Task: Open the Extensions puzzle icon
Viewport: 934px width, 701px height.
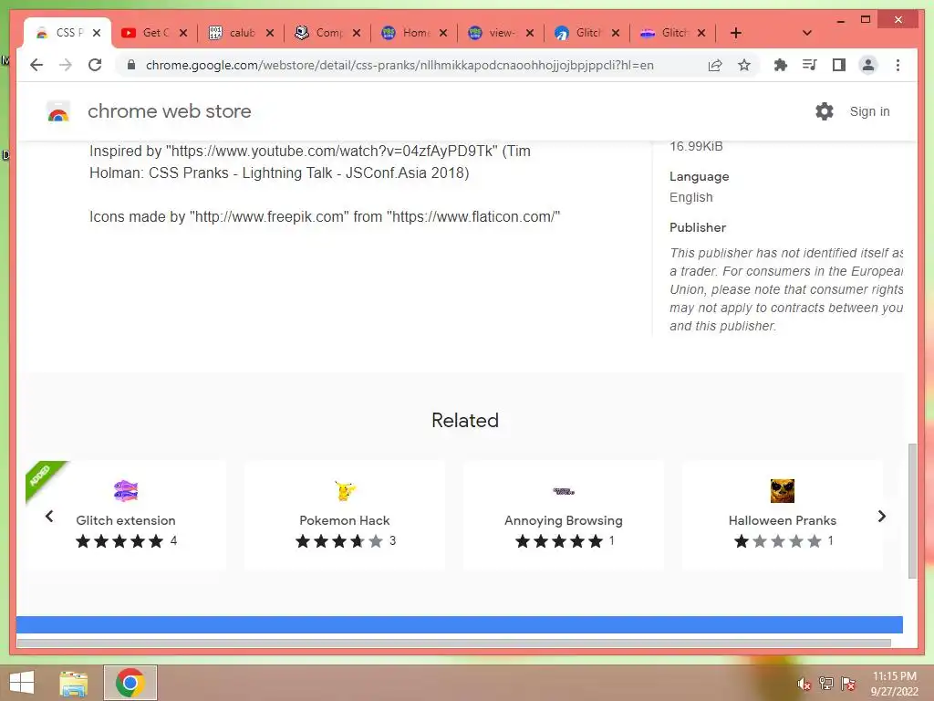Action: tap(781, 65)
